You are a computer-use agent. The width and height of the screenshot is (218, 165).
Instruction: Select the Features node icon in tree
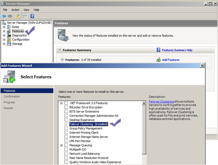[9, 31]
